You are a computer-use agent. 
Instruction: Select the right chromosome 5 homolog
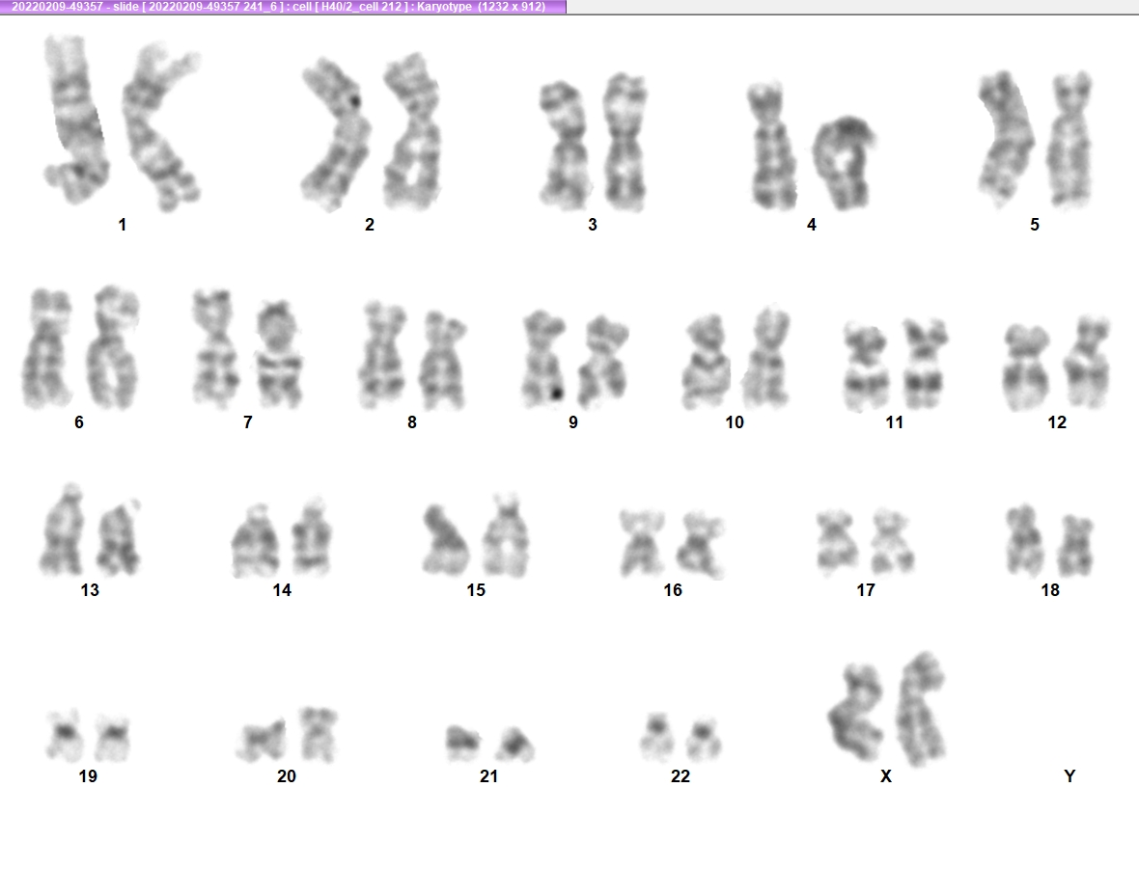[1070, 140]
